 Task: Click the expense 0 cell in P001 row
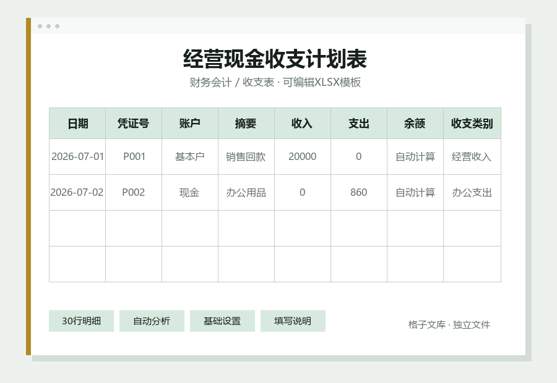359,157
